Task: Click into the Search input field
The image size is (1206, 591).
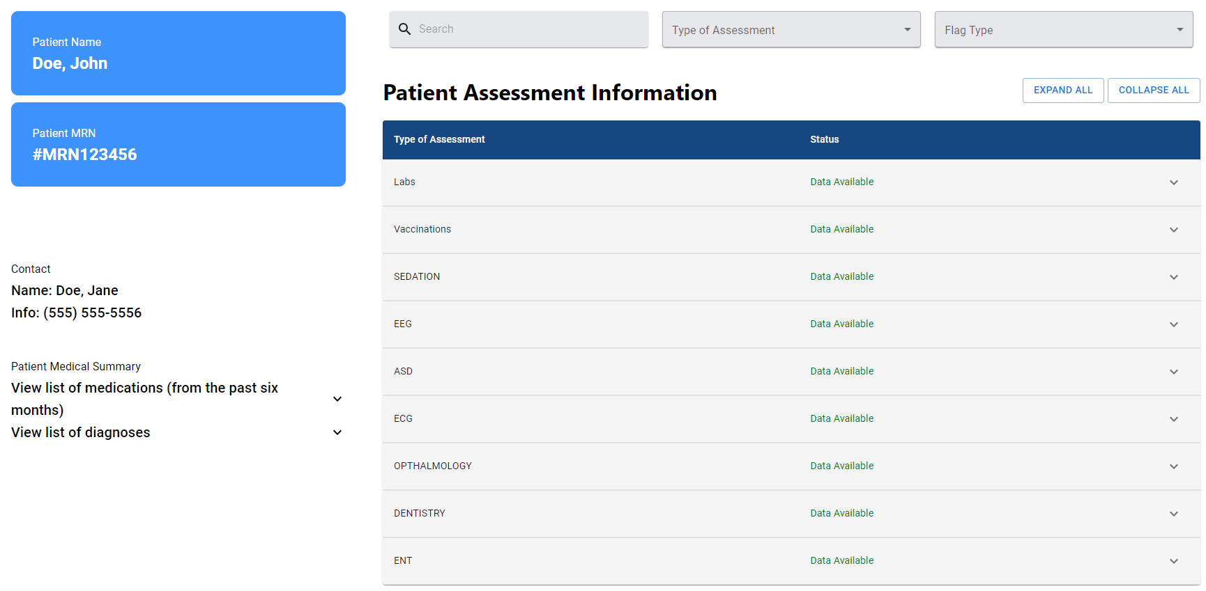Action: 530,29
